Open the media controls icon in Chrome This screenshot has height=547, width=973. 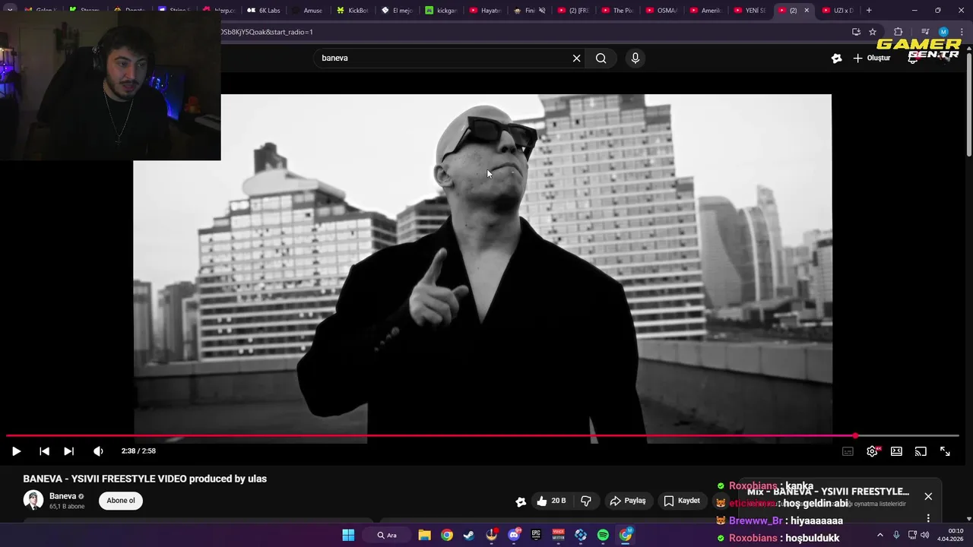[925, 32]
